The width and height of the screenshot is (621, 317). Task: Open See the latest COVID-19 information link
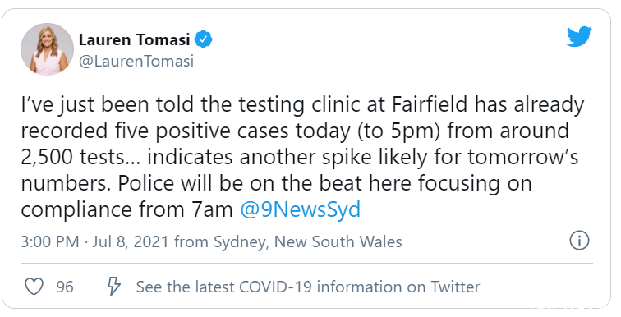308,287
